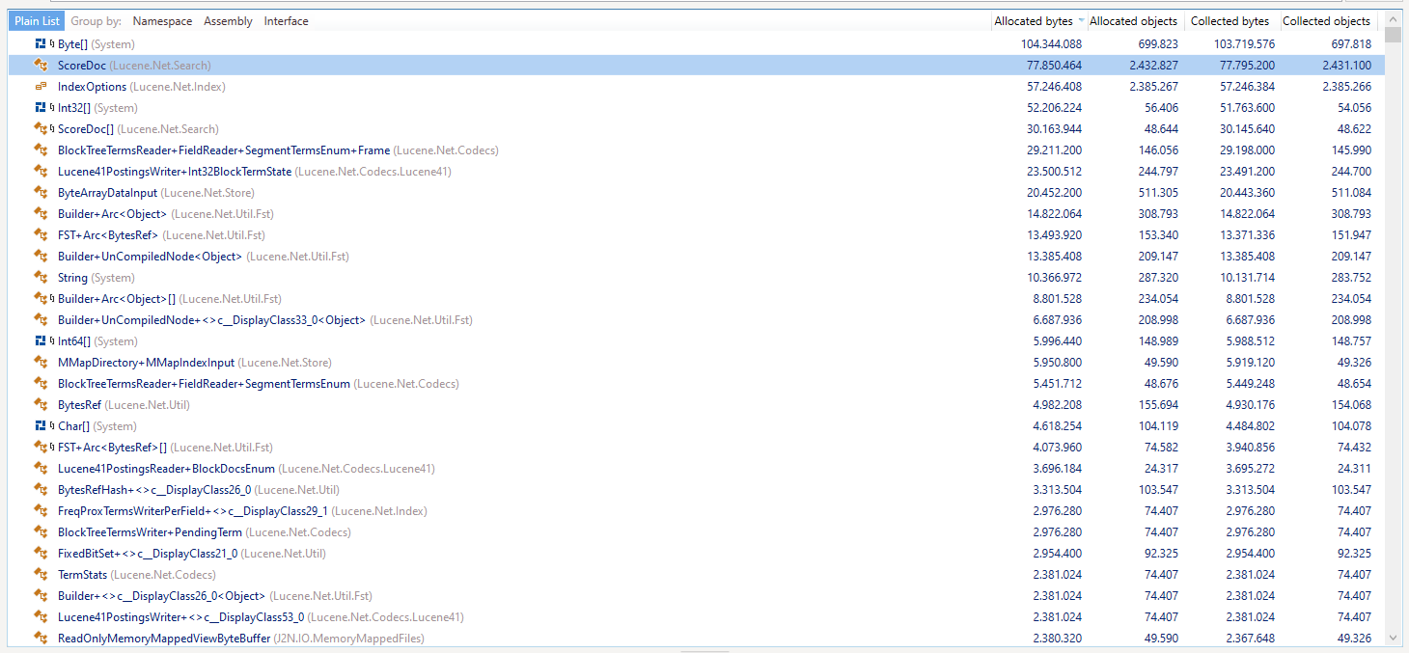Image resolution: width=1409 pixels, height=653 pixels.
Task: Click the Char[] type icon
Action: click(x=41, y=426)
